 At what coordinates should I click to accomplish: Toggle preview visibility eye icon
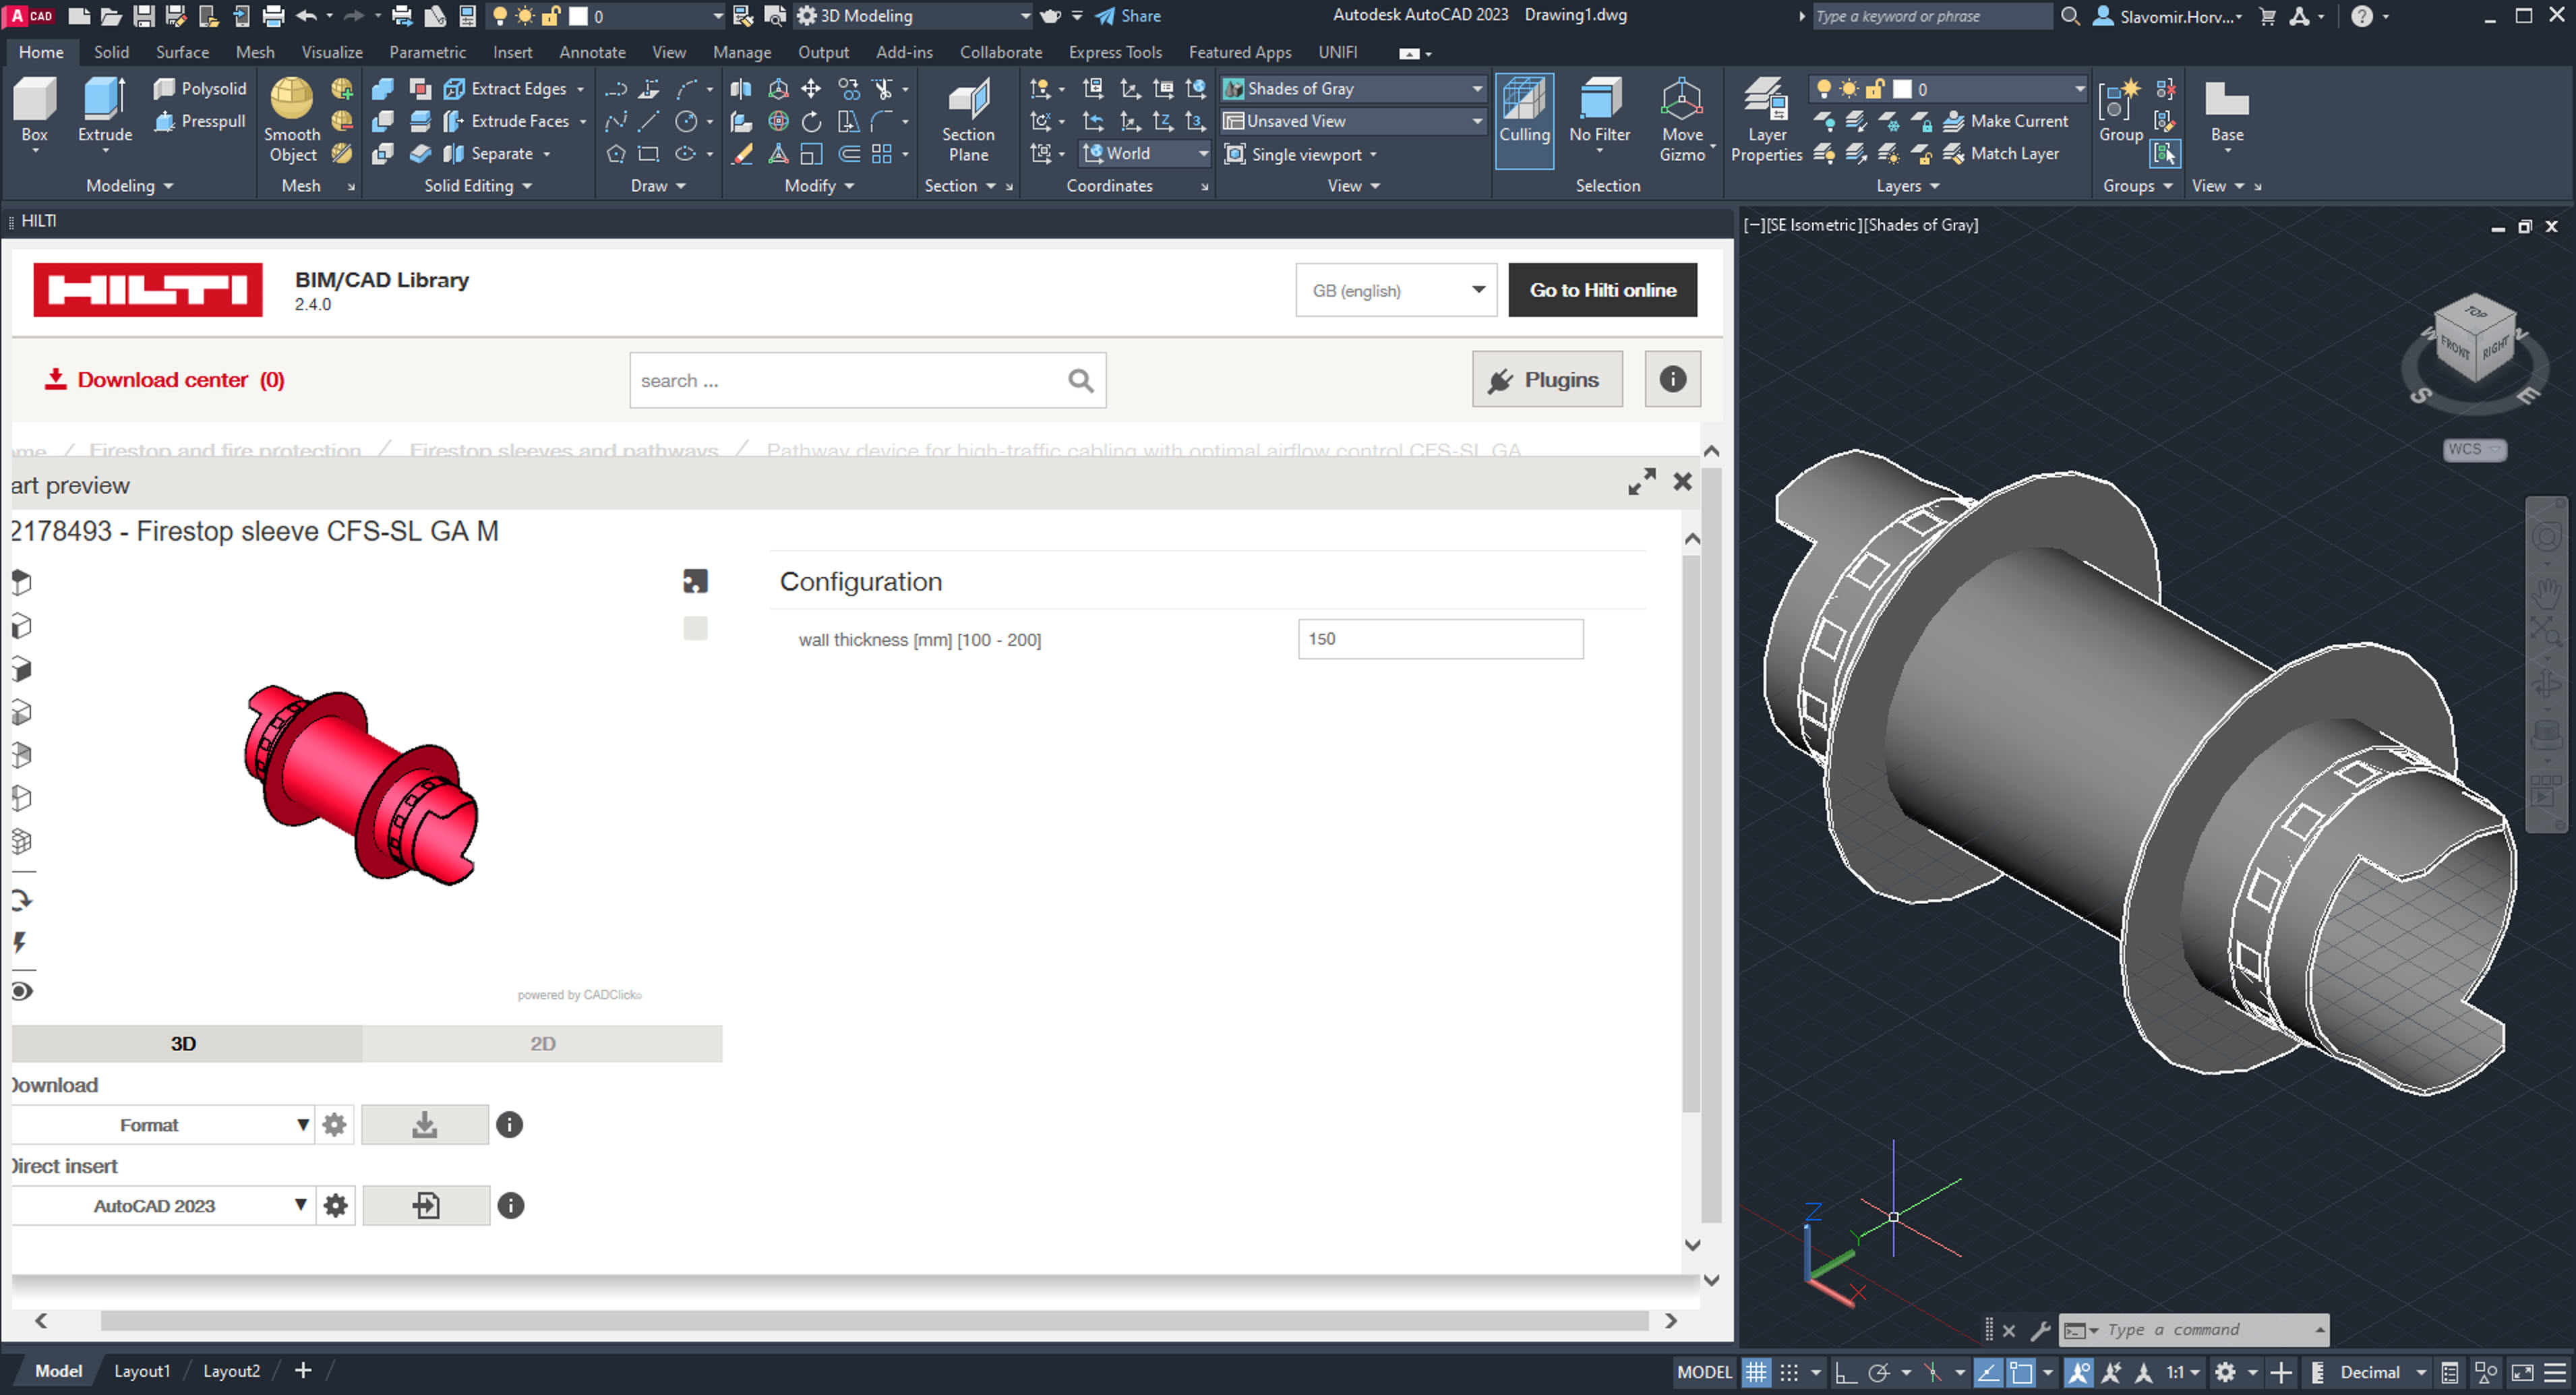tap(22, 991)
